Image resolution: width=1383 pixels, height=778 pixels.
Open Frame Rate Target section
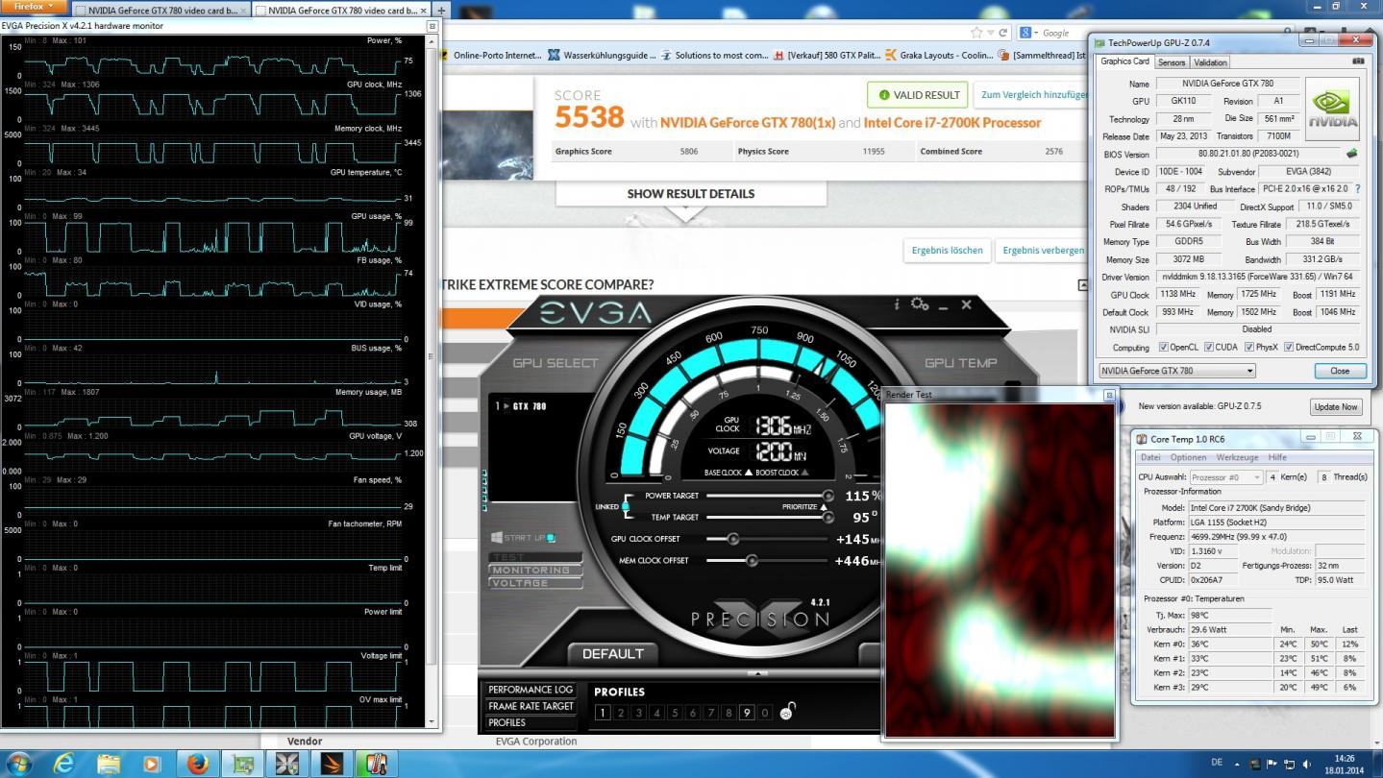531,706
